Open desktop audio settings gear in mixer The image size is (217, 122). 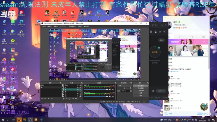pos(113,89)
